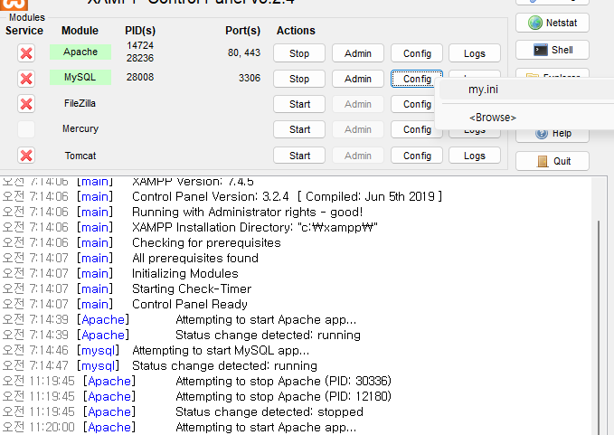Click log line "Status change detected: stopped"
Viewport: 614px width, 435px height.
[x=269, y=411]
